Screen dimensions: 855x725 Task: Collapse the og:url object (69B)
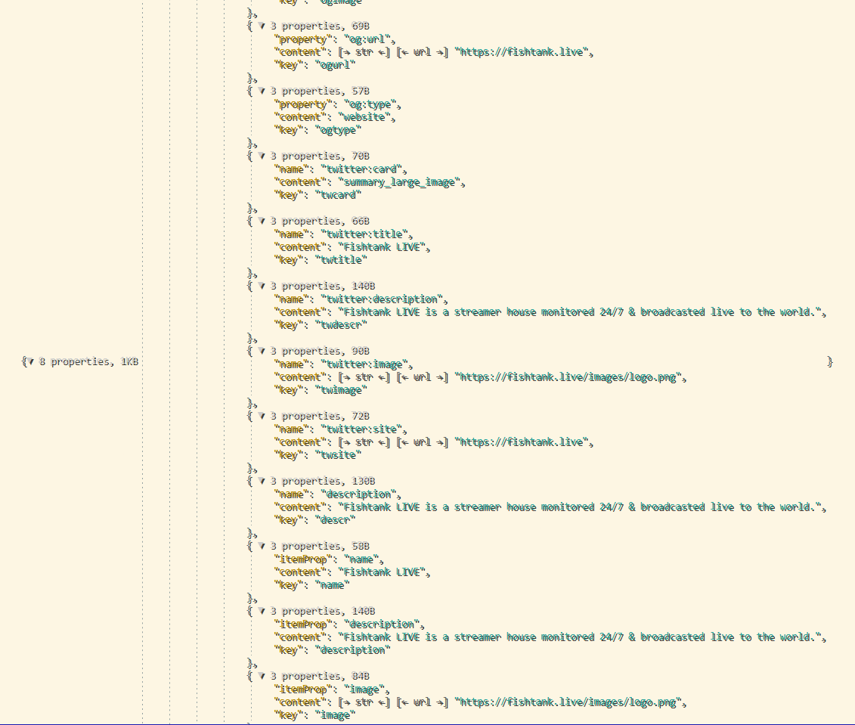click(262, 26)
